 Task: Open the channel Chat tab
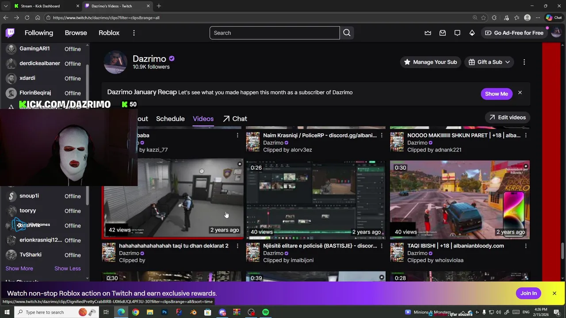235,118
